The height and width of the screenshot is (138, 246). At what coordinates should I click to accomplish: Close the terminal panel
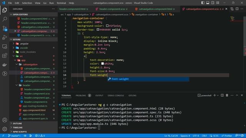(x=242, y=95)
